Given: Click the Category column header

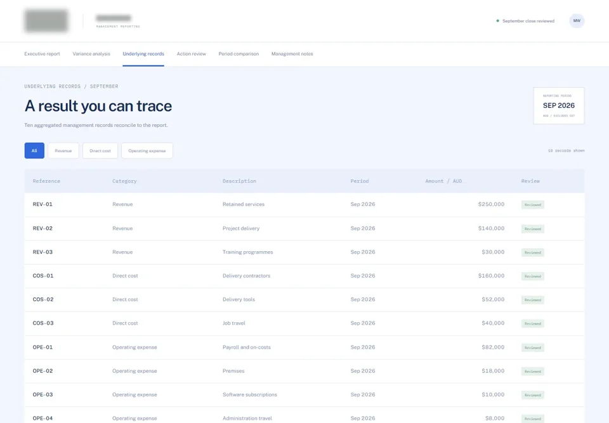Looking at the screenshot, I should (124, 181).
